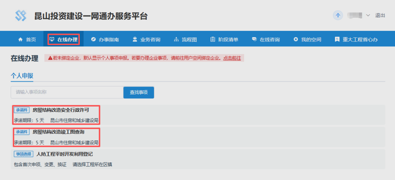This screenshot has width=395, height=180.
Task: Click the 查找事项 button
Action: [x=139, y=92]
